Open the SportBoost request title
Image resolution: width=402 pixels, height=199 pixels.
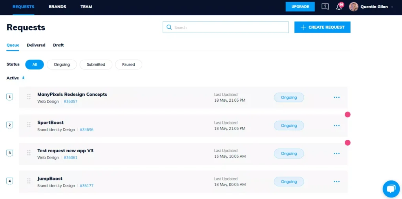click(x=51, y=122)
